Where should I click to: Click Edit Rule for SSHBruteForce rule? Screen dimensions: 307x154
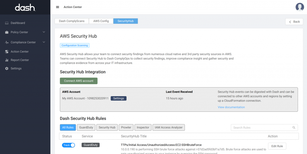(x=277, y=146)
